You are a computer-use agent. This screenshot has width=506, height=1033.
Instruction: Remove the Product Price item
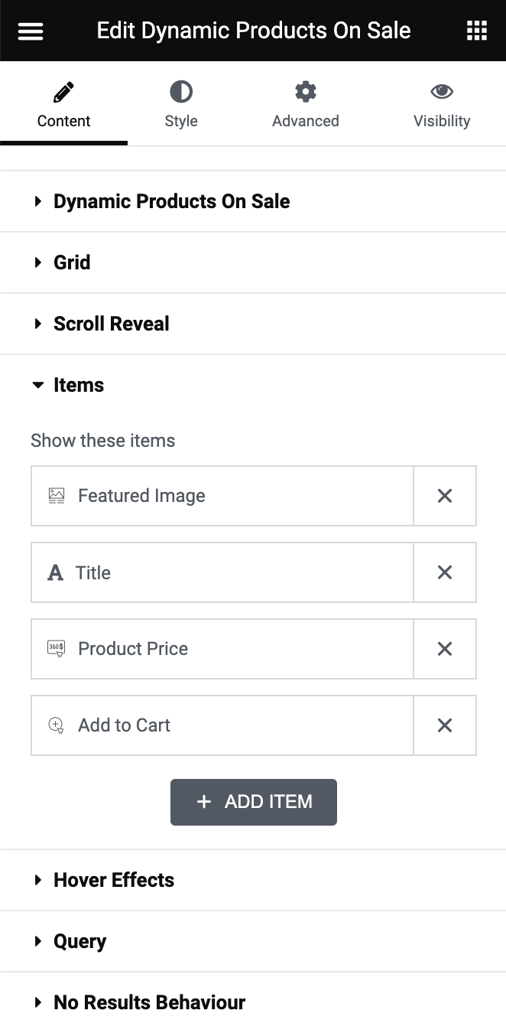pyautogui.click(x=444, y=648)
